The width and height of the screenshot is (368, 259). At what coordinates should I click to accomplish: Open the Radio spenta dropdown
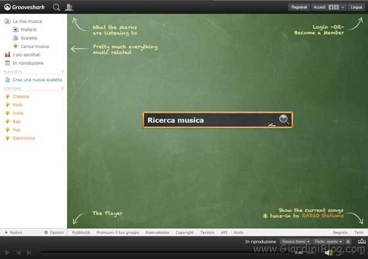(328, 241)
